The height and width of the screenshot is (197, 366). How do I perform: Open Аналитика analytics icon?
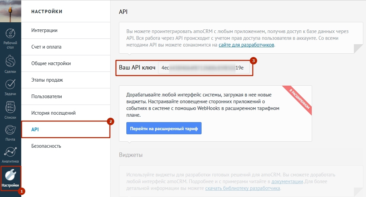[x=10, y=152]
